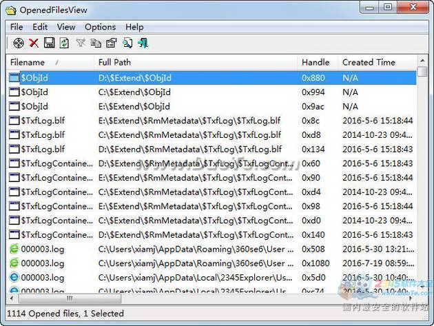Select 000003.log row with handle 0x5d0
The image size is (434, 326).
211,278
